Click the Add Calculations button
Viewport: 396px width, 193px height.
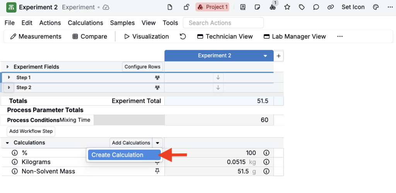(131, 143)
